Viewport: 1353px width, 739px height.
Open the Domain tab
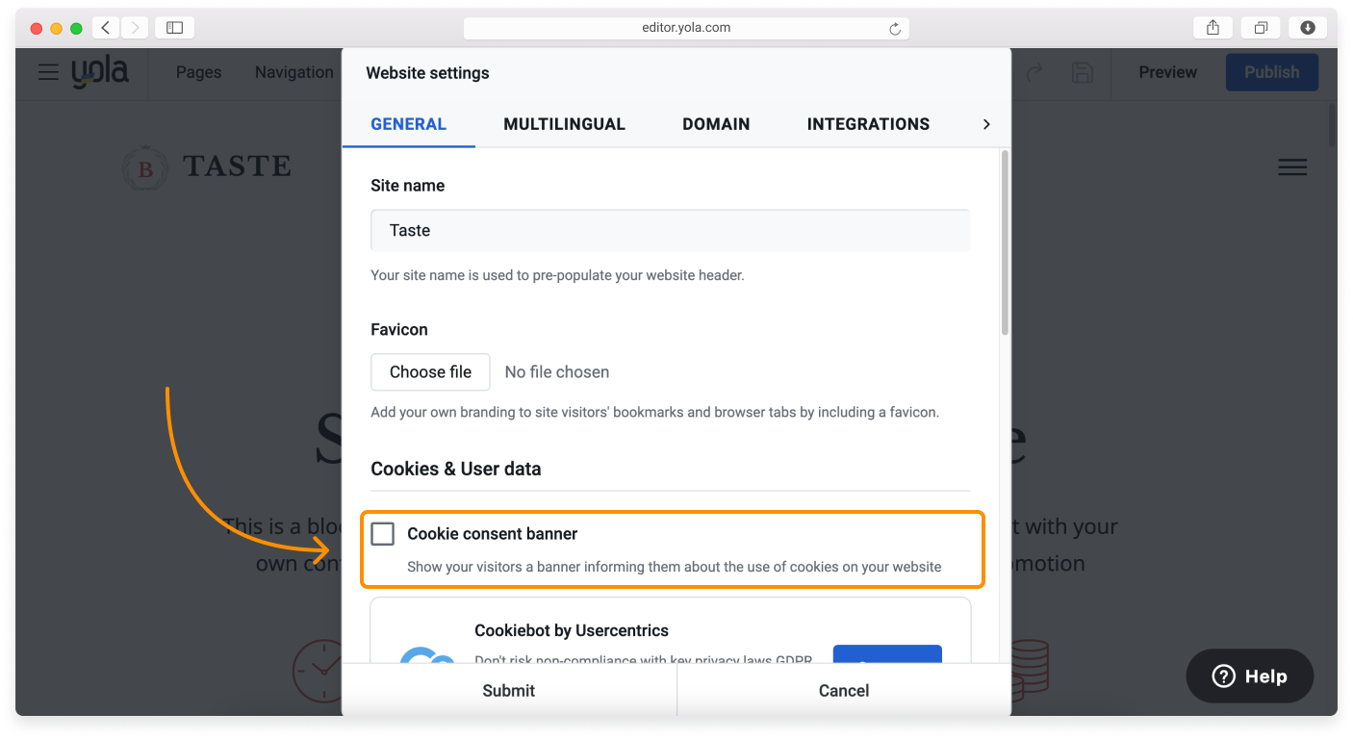[716, 124]
